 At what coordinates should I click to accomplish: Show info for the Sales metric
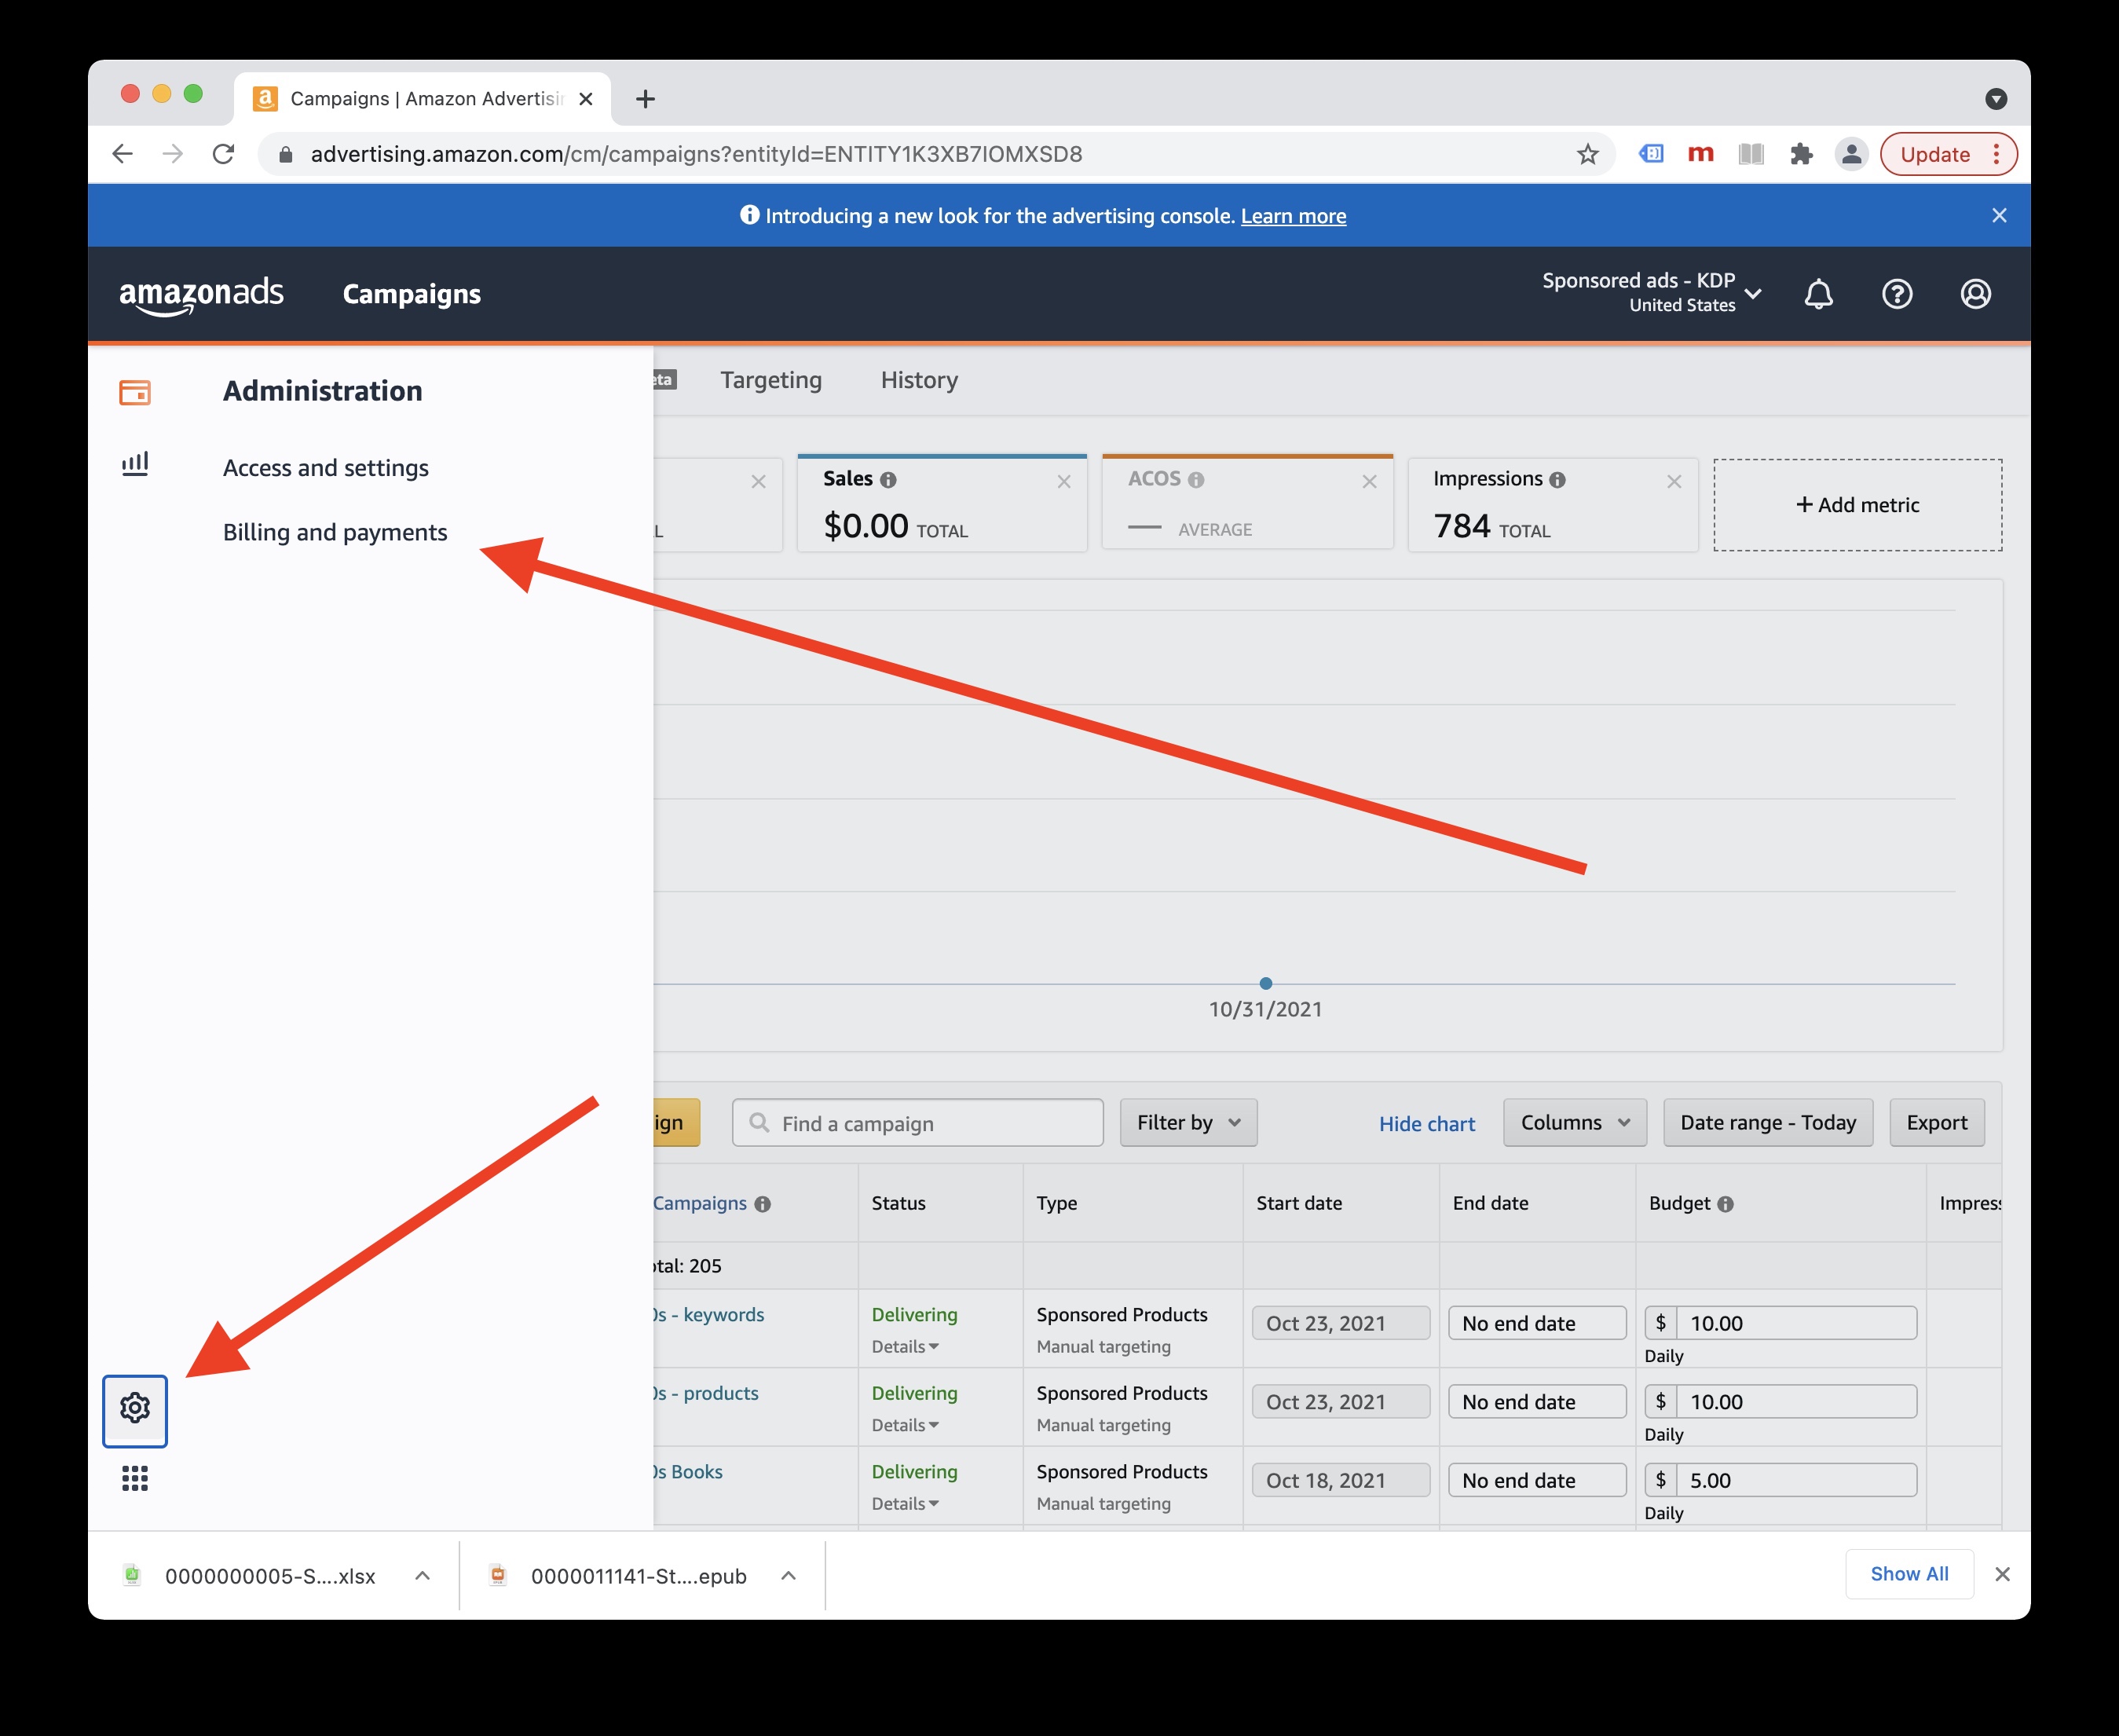[888, 480]
